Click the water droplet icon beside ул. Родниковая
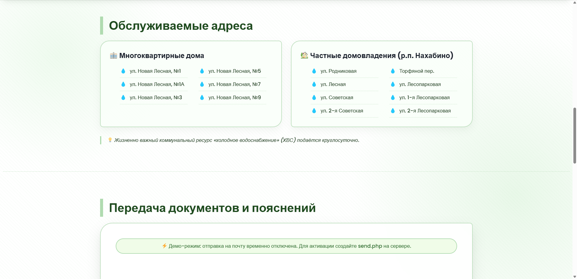The width and height of the screenshot is (577, 279). point(314,71)
